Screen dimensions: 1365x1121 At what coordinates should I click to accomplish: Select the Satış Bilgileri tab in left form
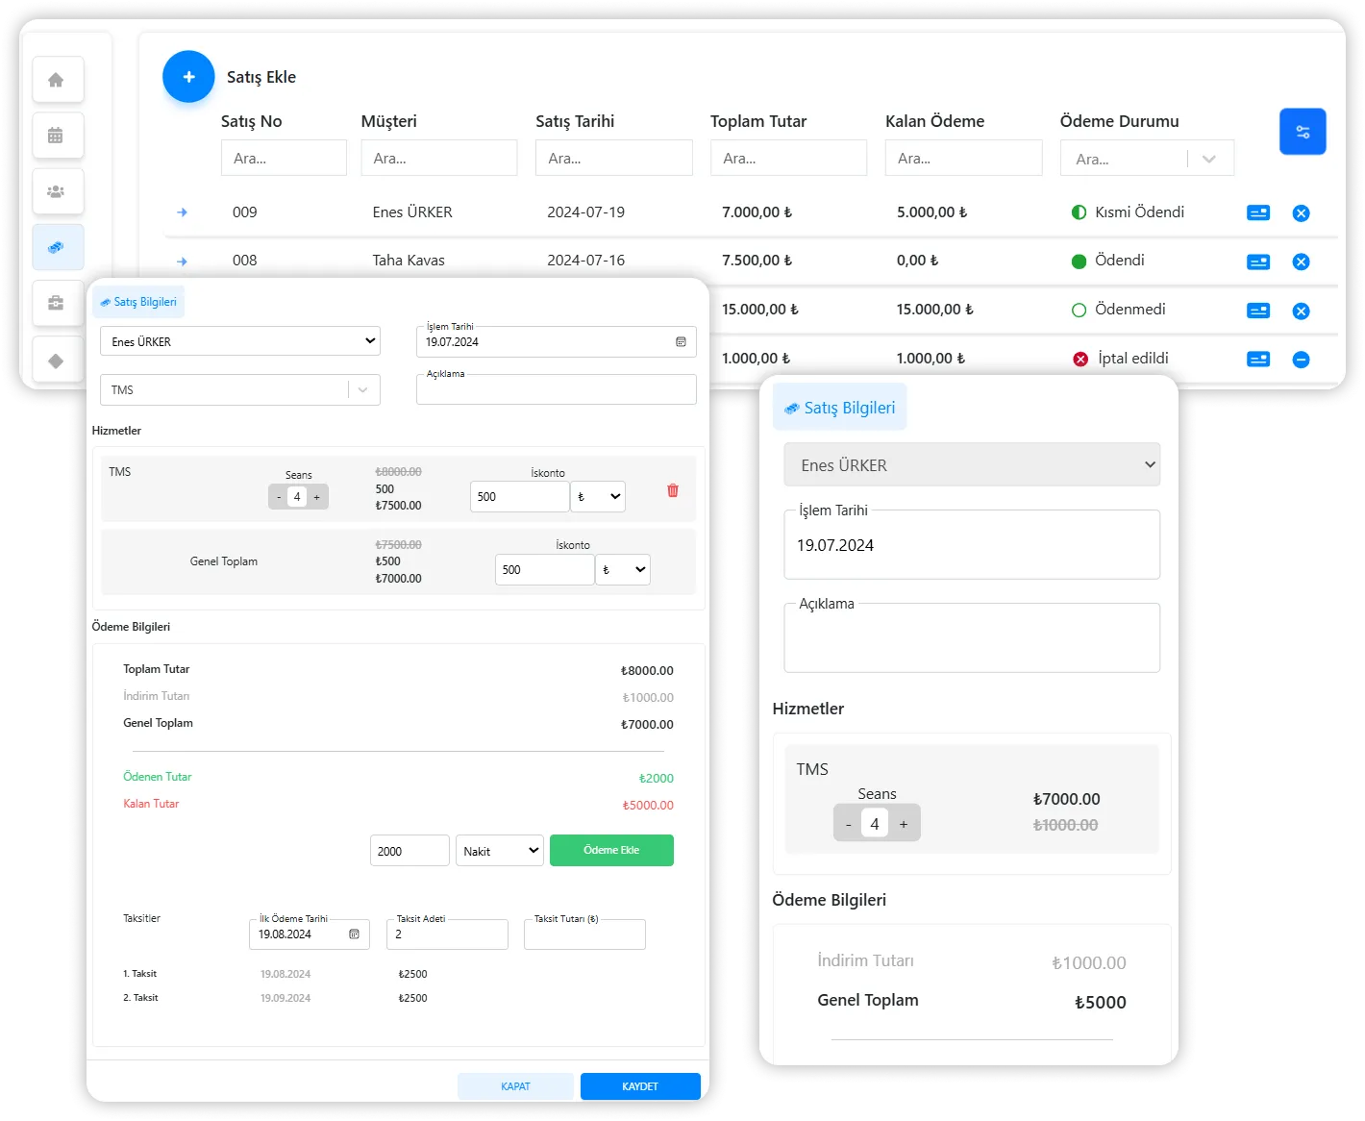[138, 302]
